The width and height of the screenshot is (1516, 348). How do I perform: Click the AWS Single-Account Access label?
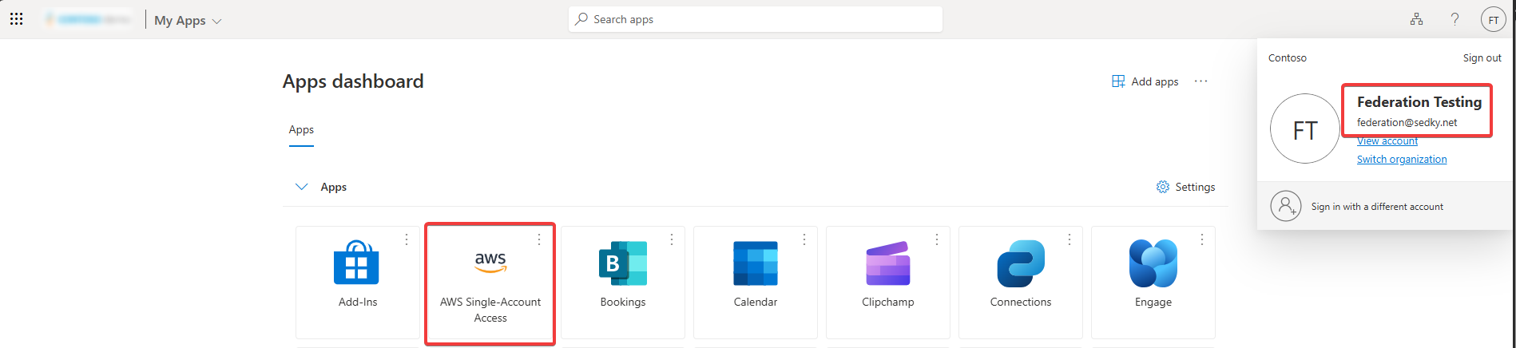490,310
